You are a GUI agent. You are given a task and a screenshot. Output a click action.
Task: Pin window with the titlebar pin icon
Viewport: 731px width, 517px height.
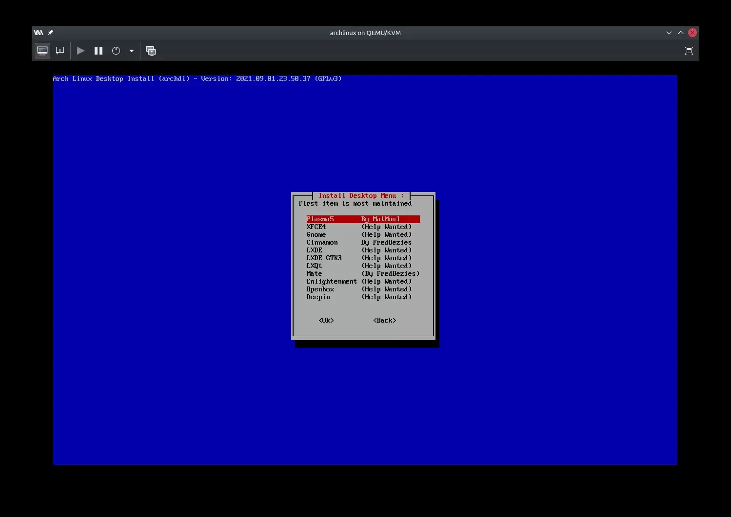pyautogui.click(x=50, y=33)
